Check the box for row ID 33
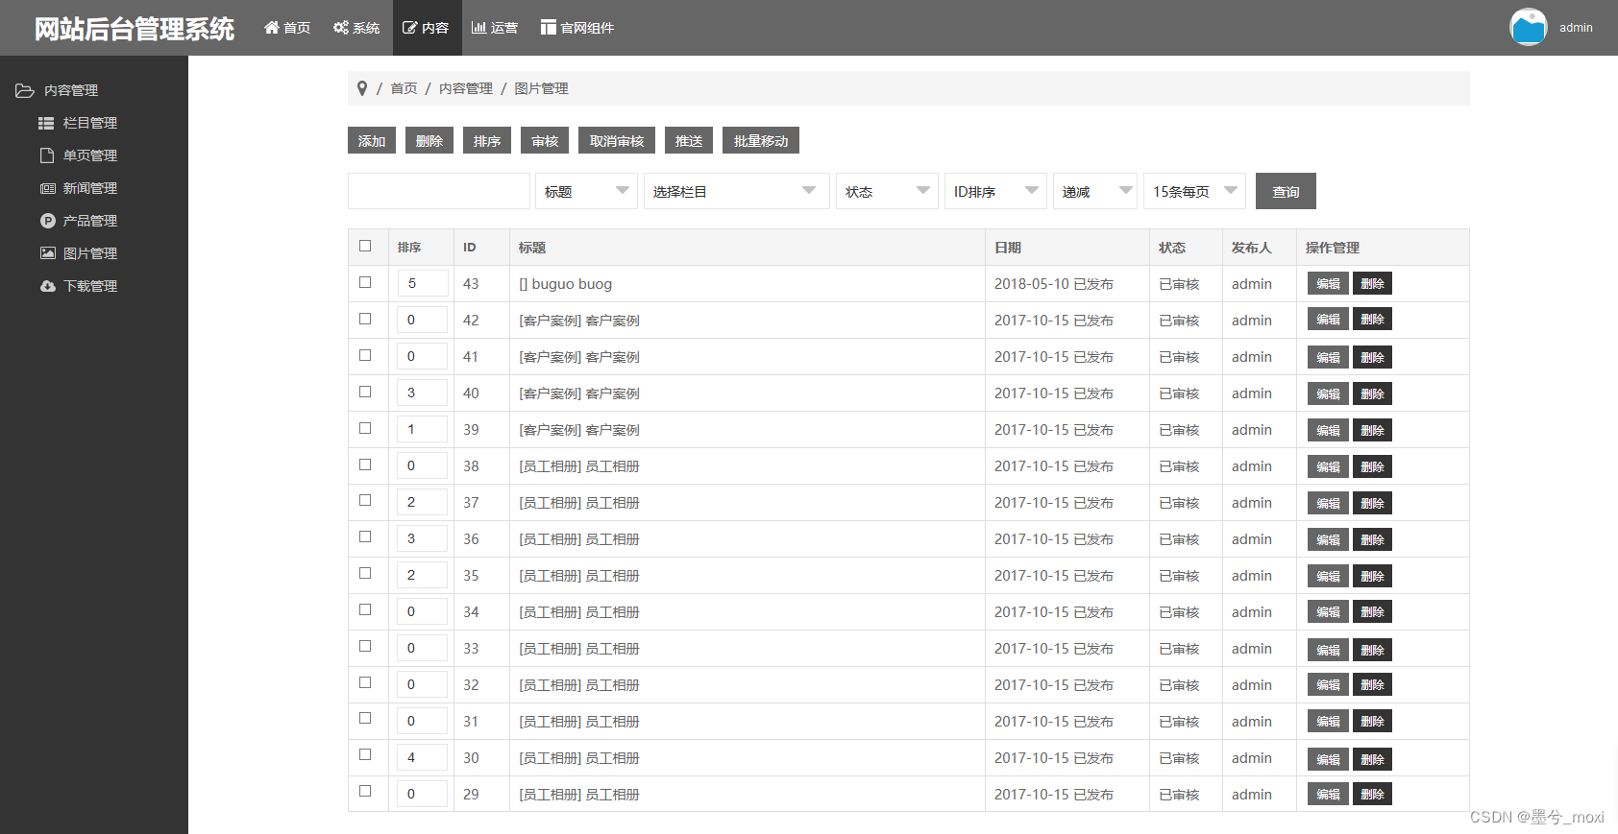Image resolution: width=1618 pixels, height=834 pixels. pyautogui.click(x=365, y=646)
